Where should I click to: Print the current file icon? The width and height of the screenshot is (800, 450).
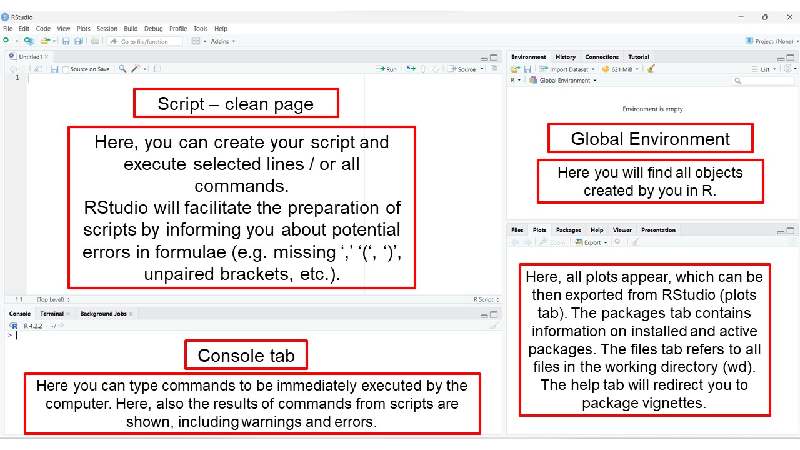95,41
